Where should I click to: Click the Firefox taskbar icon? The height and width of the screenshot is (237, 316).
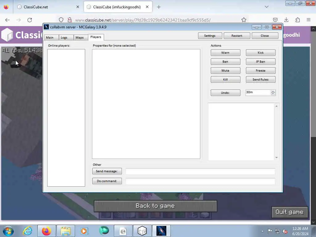coord(47,231)
